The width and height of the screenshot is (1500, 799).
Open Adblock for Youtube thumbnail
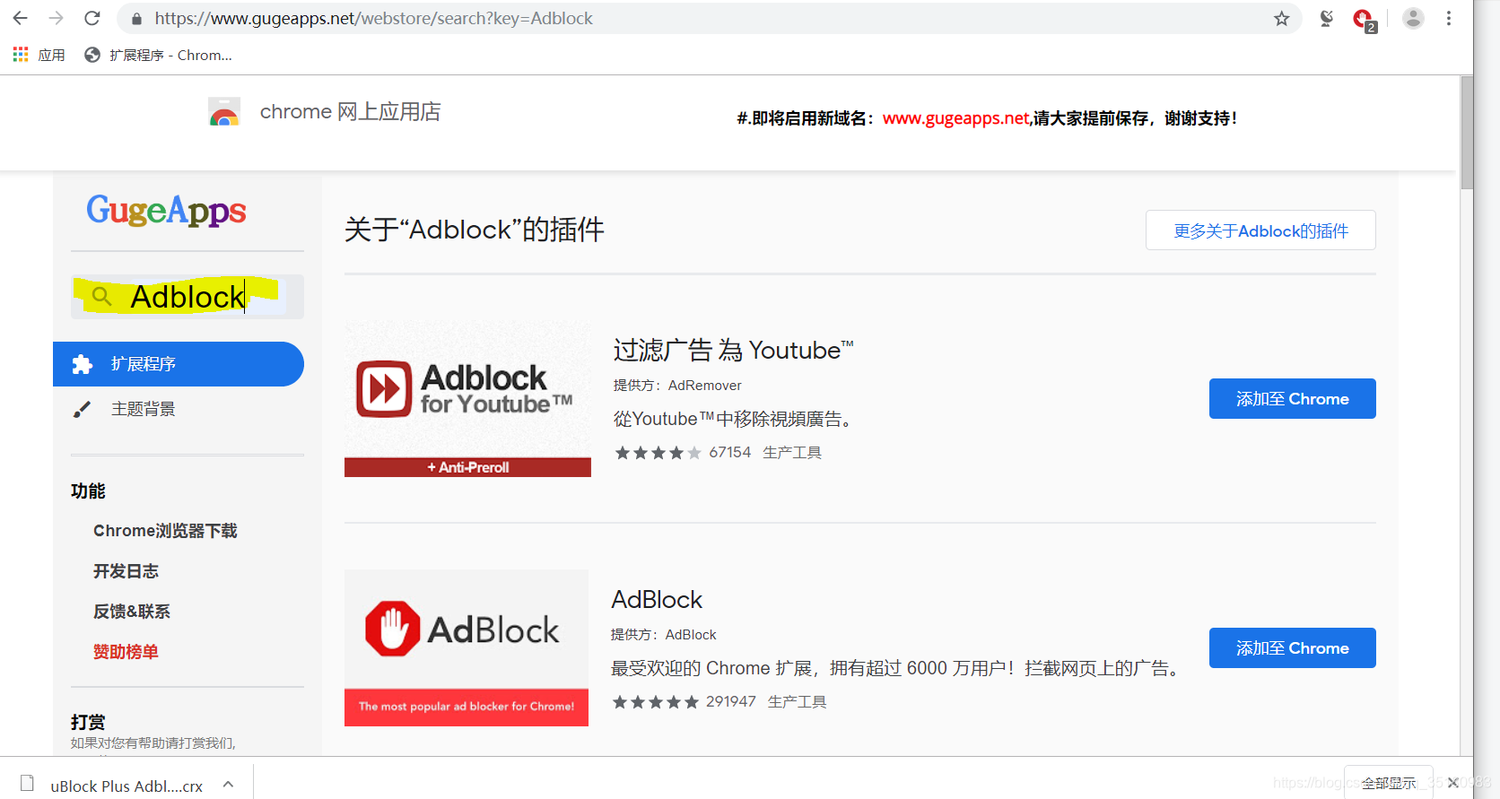[x=467, y=399]
